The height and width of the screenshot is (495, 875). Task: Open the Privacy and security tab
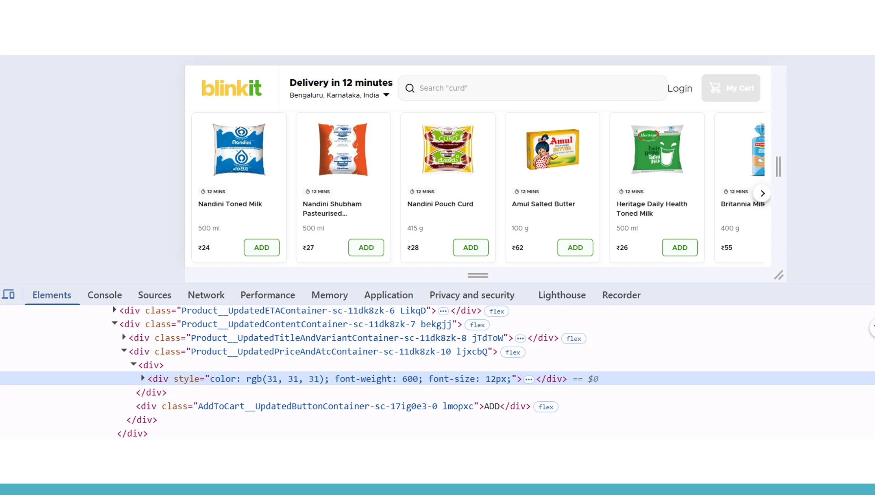pyautogui.click(x=472, y=295)
